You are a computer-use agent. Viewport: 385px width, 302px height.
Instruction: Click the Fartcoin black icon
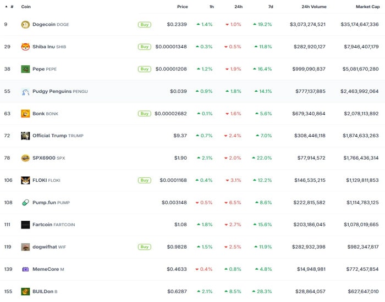click(25, 225)
